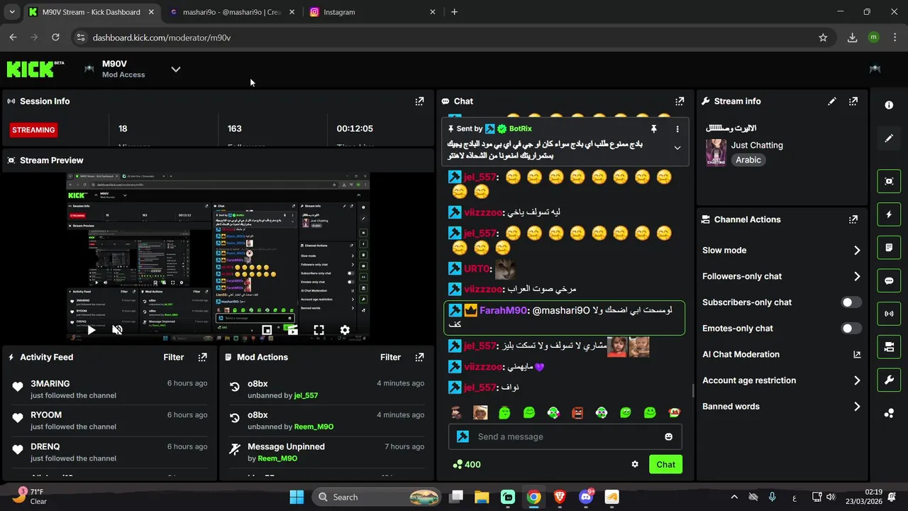Enter fullscreen on stream preview
908x511 pixels.
tap(319, 330)
